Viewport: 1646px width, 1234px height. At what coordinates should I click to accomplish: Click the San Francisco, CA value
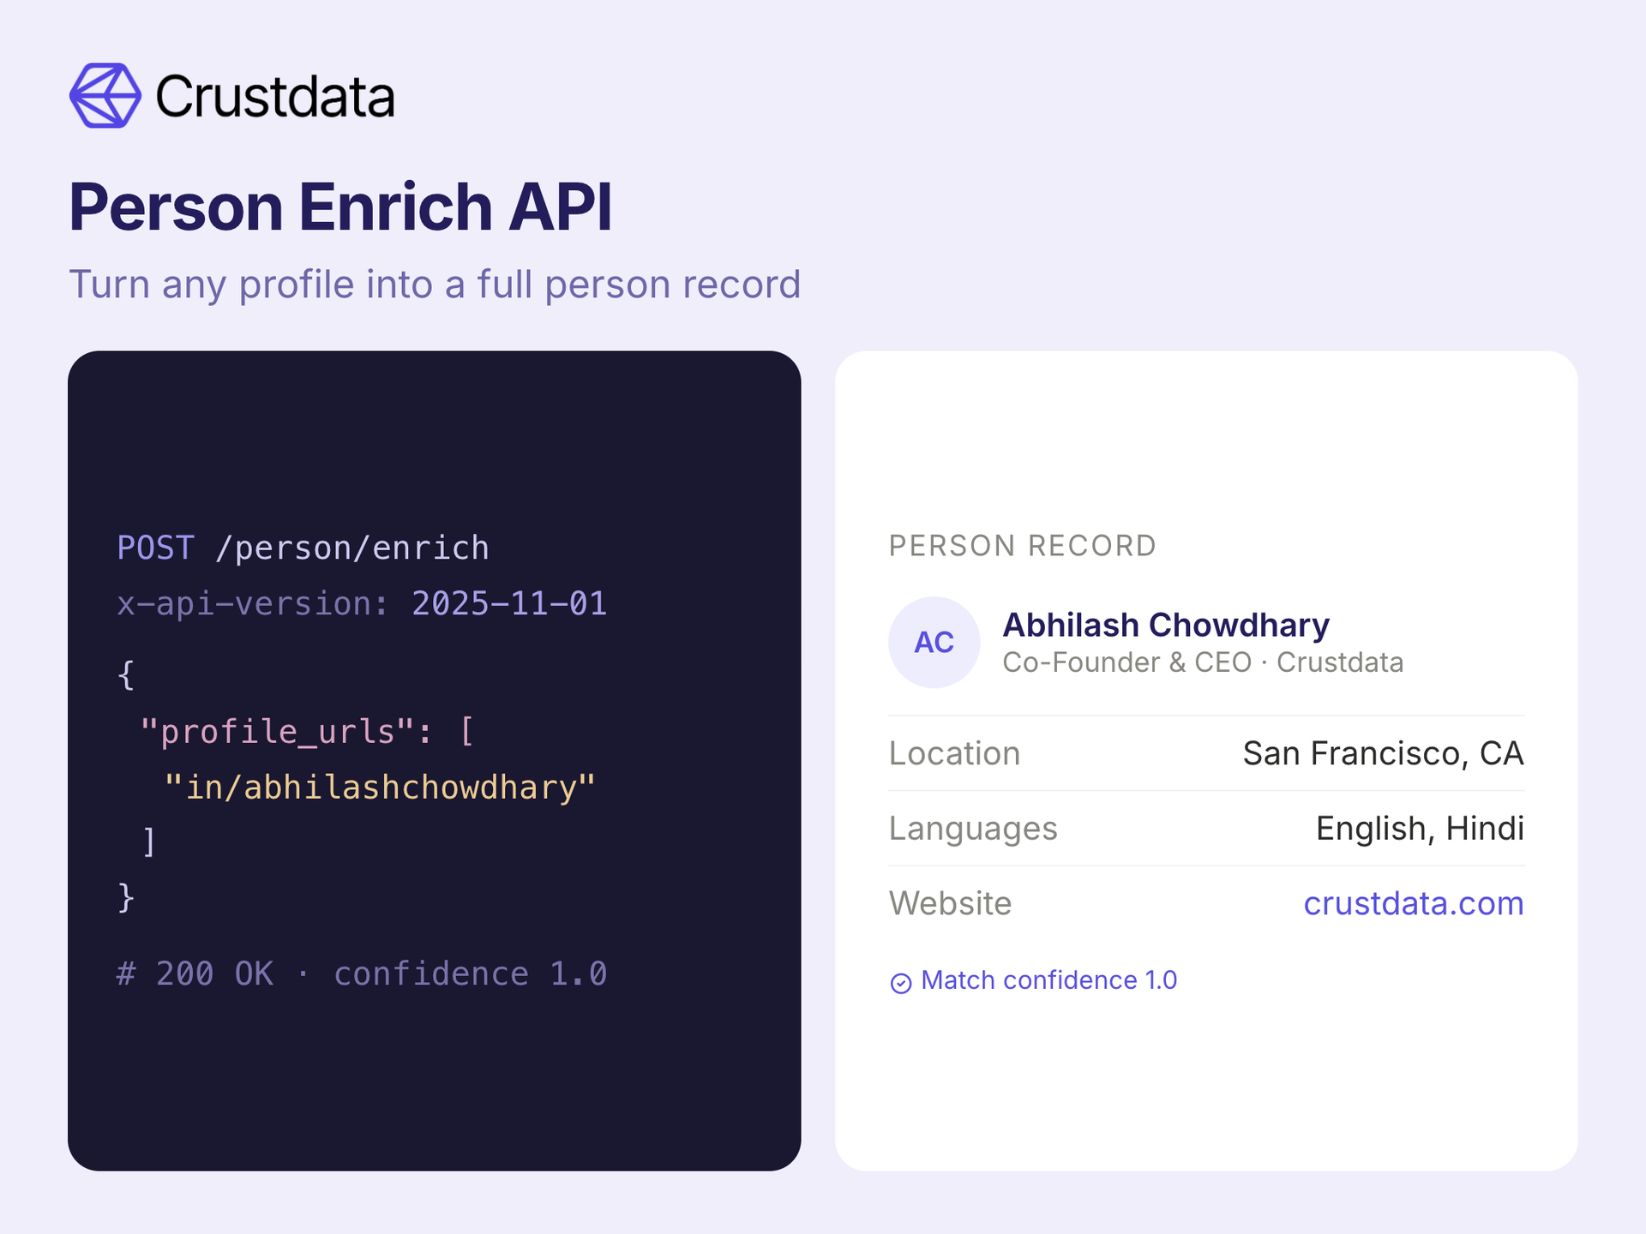coord(1384,753)
